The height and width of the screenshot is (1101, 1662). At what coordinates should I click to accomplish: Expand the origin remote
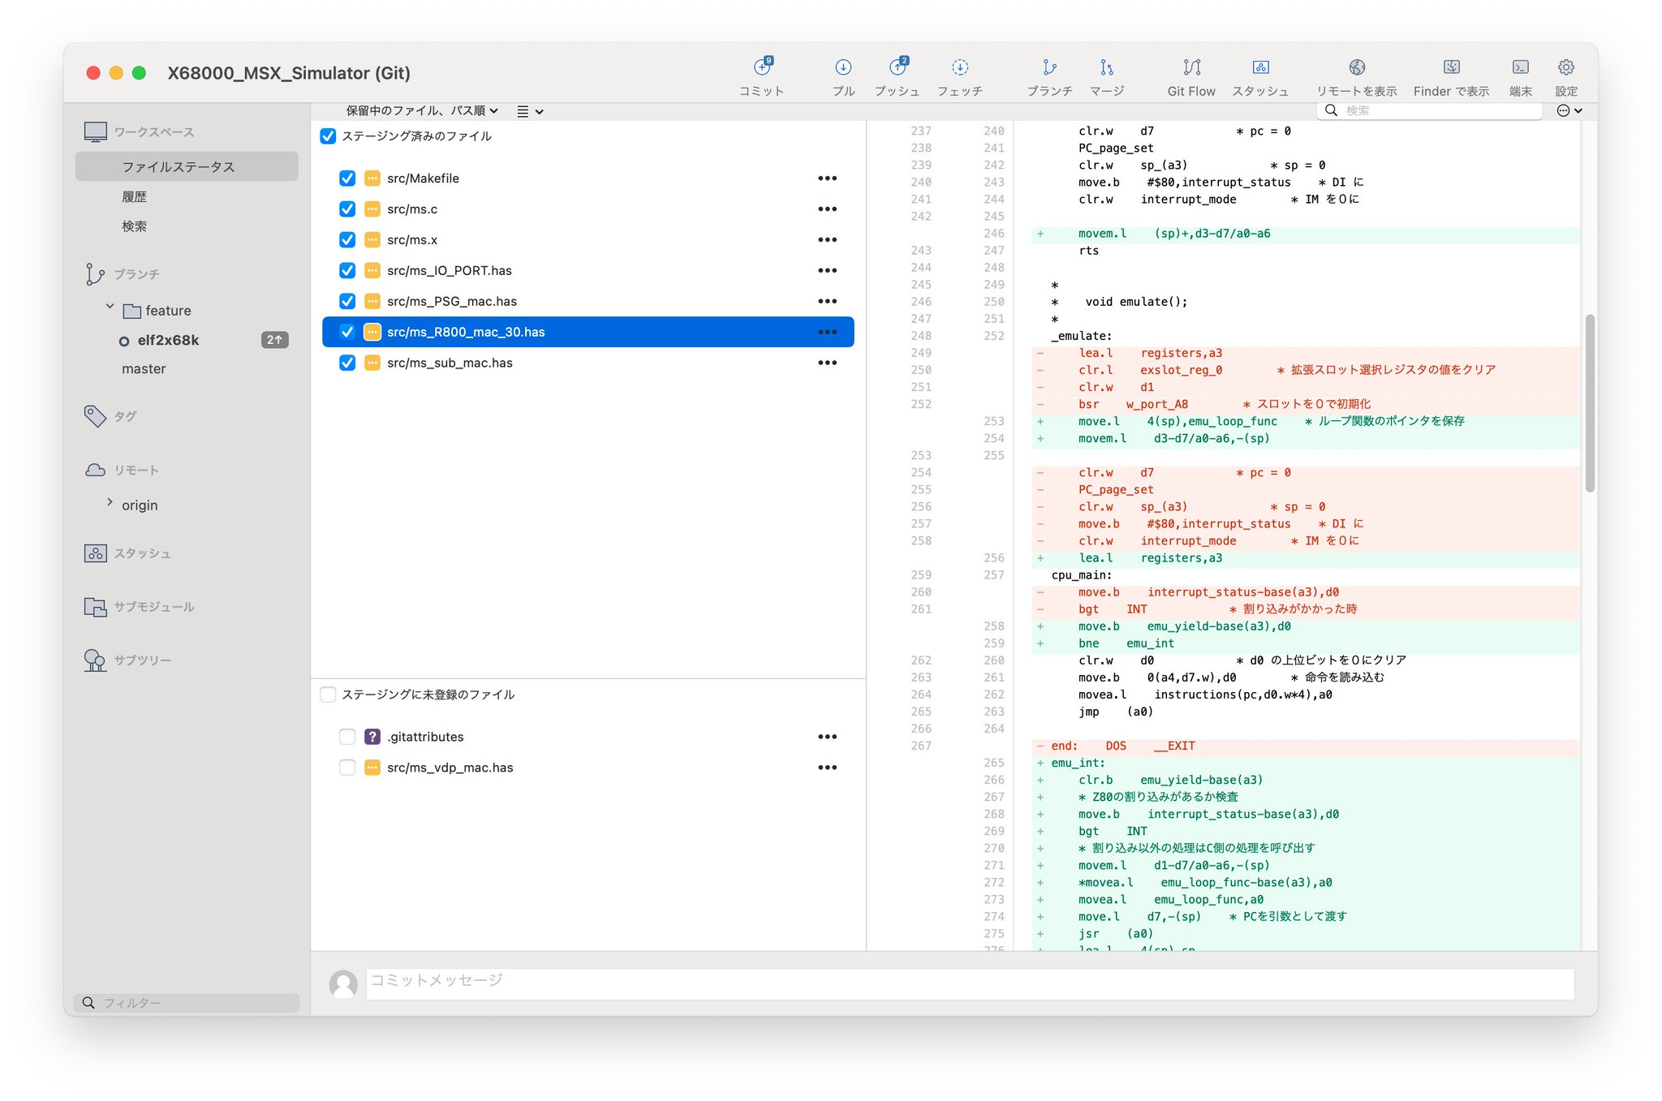click(x=110, y=502)
